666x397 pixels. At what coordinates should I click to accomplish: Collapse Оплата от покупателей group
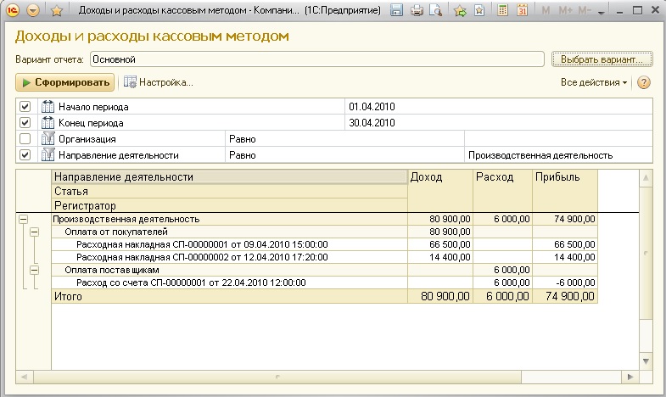pyautogui.click(x=35, y=232)
